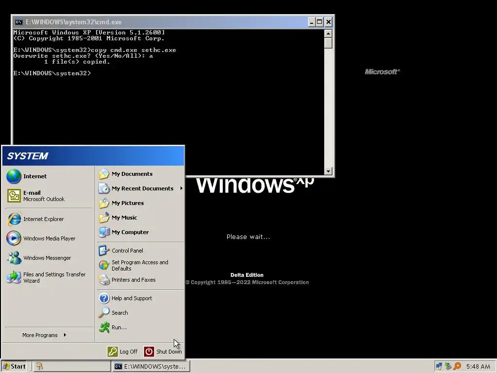Open Control Panel

click(x=141, y=251)
